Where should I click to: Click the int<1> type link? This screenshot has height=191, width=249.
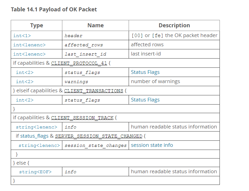click(22, 36)
